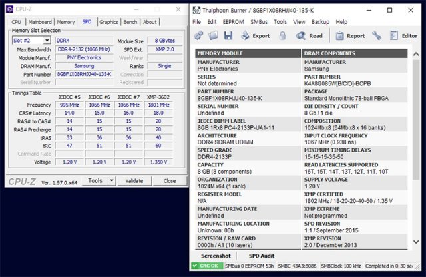The height and width of the screenshot is (277, 426).
Task: Select the SPD Audit tab
Action: tap(262, 256)
